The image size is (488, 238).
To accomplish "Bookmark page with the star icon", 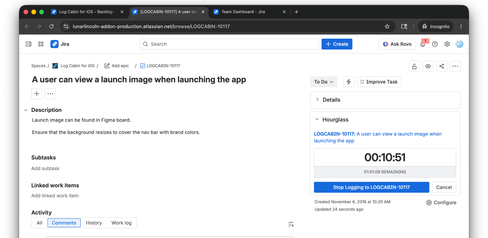I will (387, 26).
